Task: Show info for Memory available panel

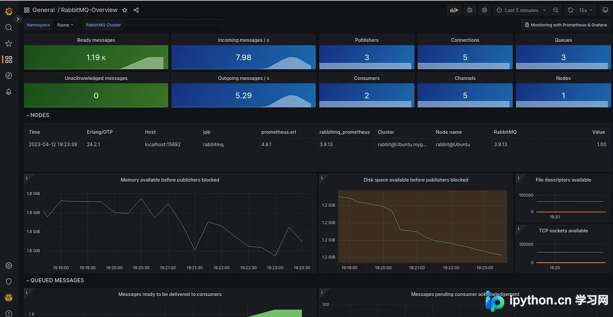Action: [27, 178]
